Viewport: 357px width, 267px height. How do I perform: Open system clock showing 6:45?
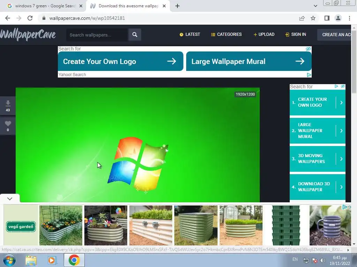(340, 261)
